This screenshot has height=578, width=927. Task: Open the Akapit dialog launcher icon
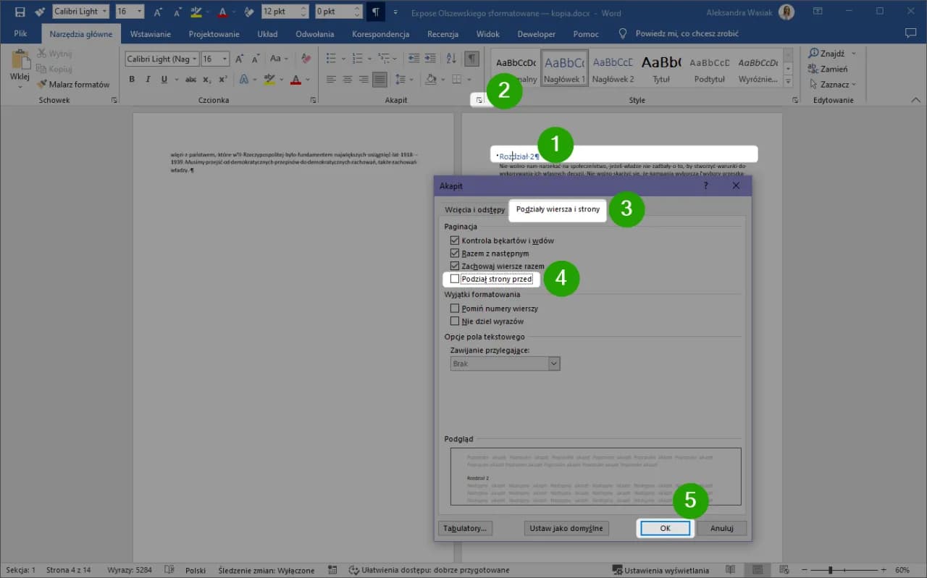click(x=479, y=100)
